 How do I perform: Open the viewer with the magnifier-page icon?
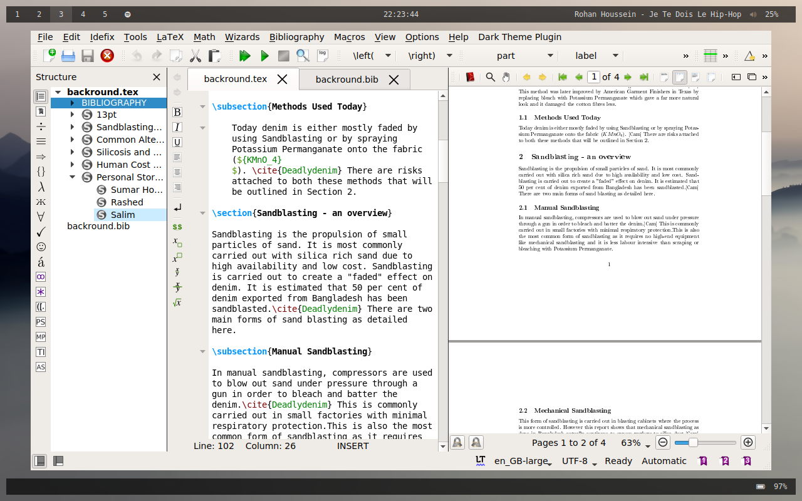303,56
